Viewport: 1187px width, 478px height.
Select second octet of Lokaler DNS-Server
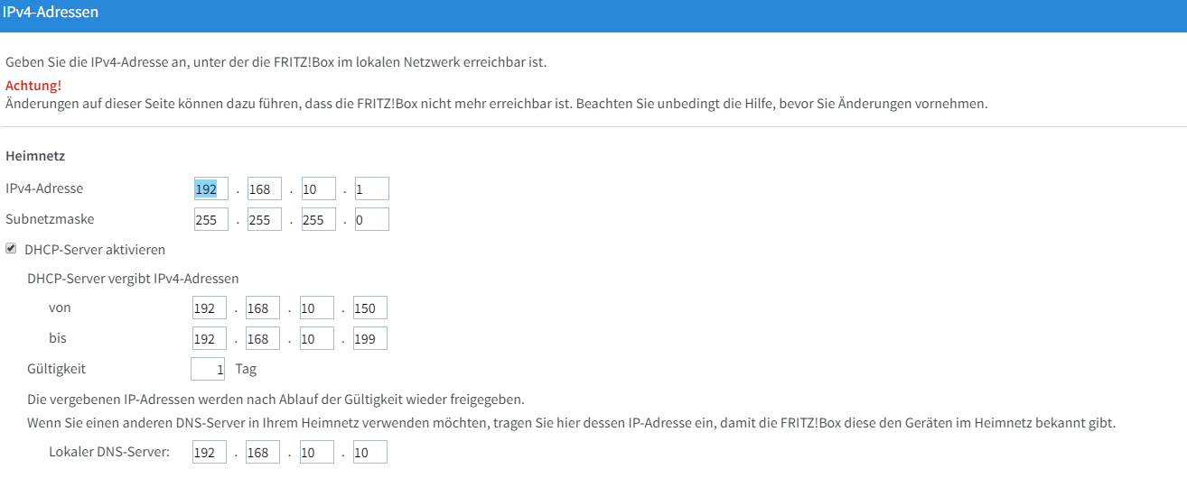pos(263,453)
